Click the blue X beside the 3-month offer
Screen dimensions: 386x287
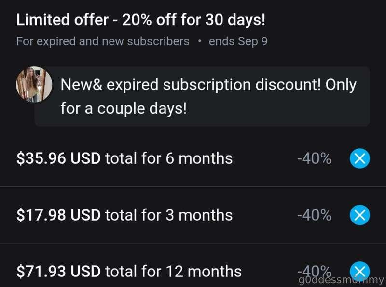(x=360, y=215)
